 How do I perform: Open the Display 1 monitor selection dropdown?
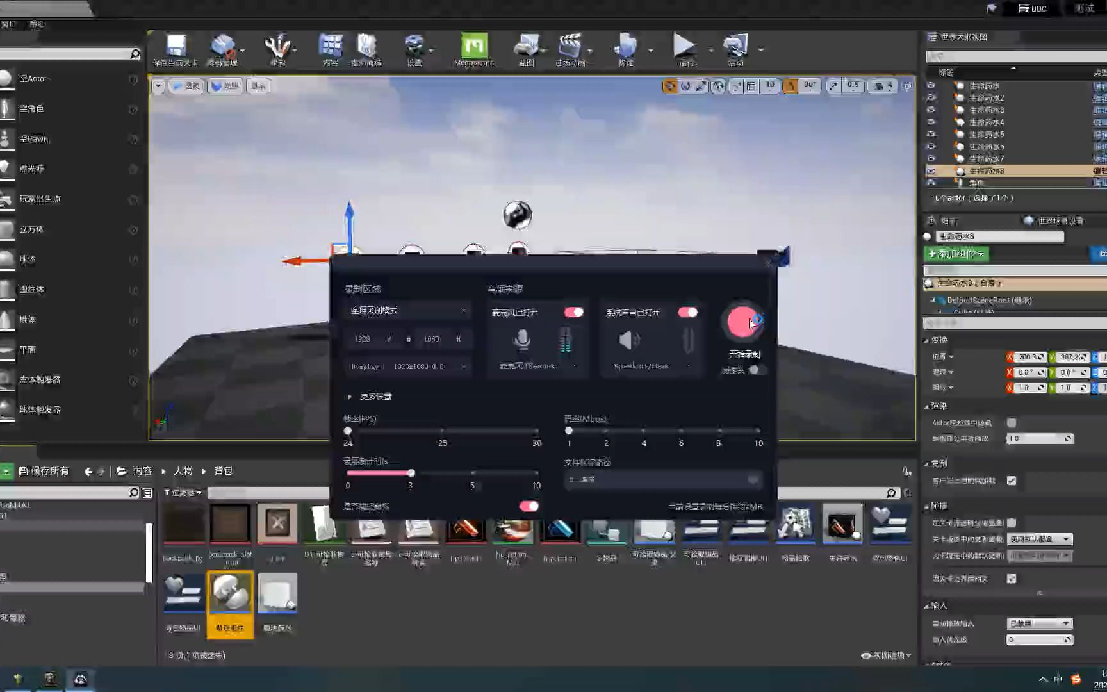point(408,366)
